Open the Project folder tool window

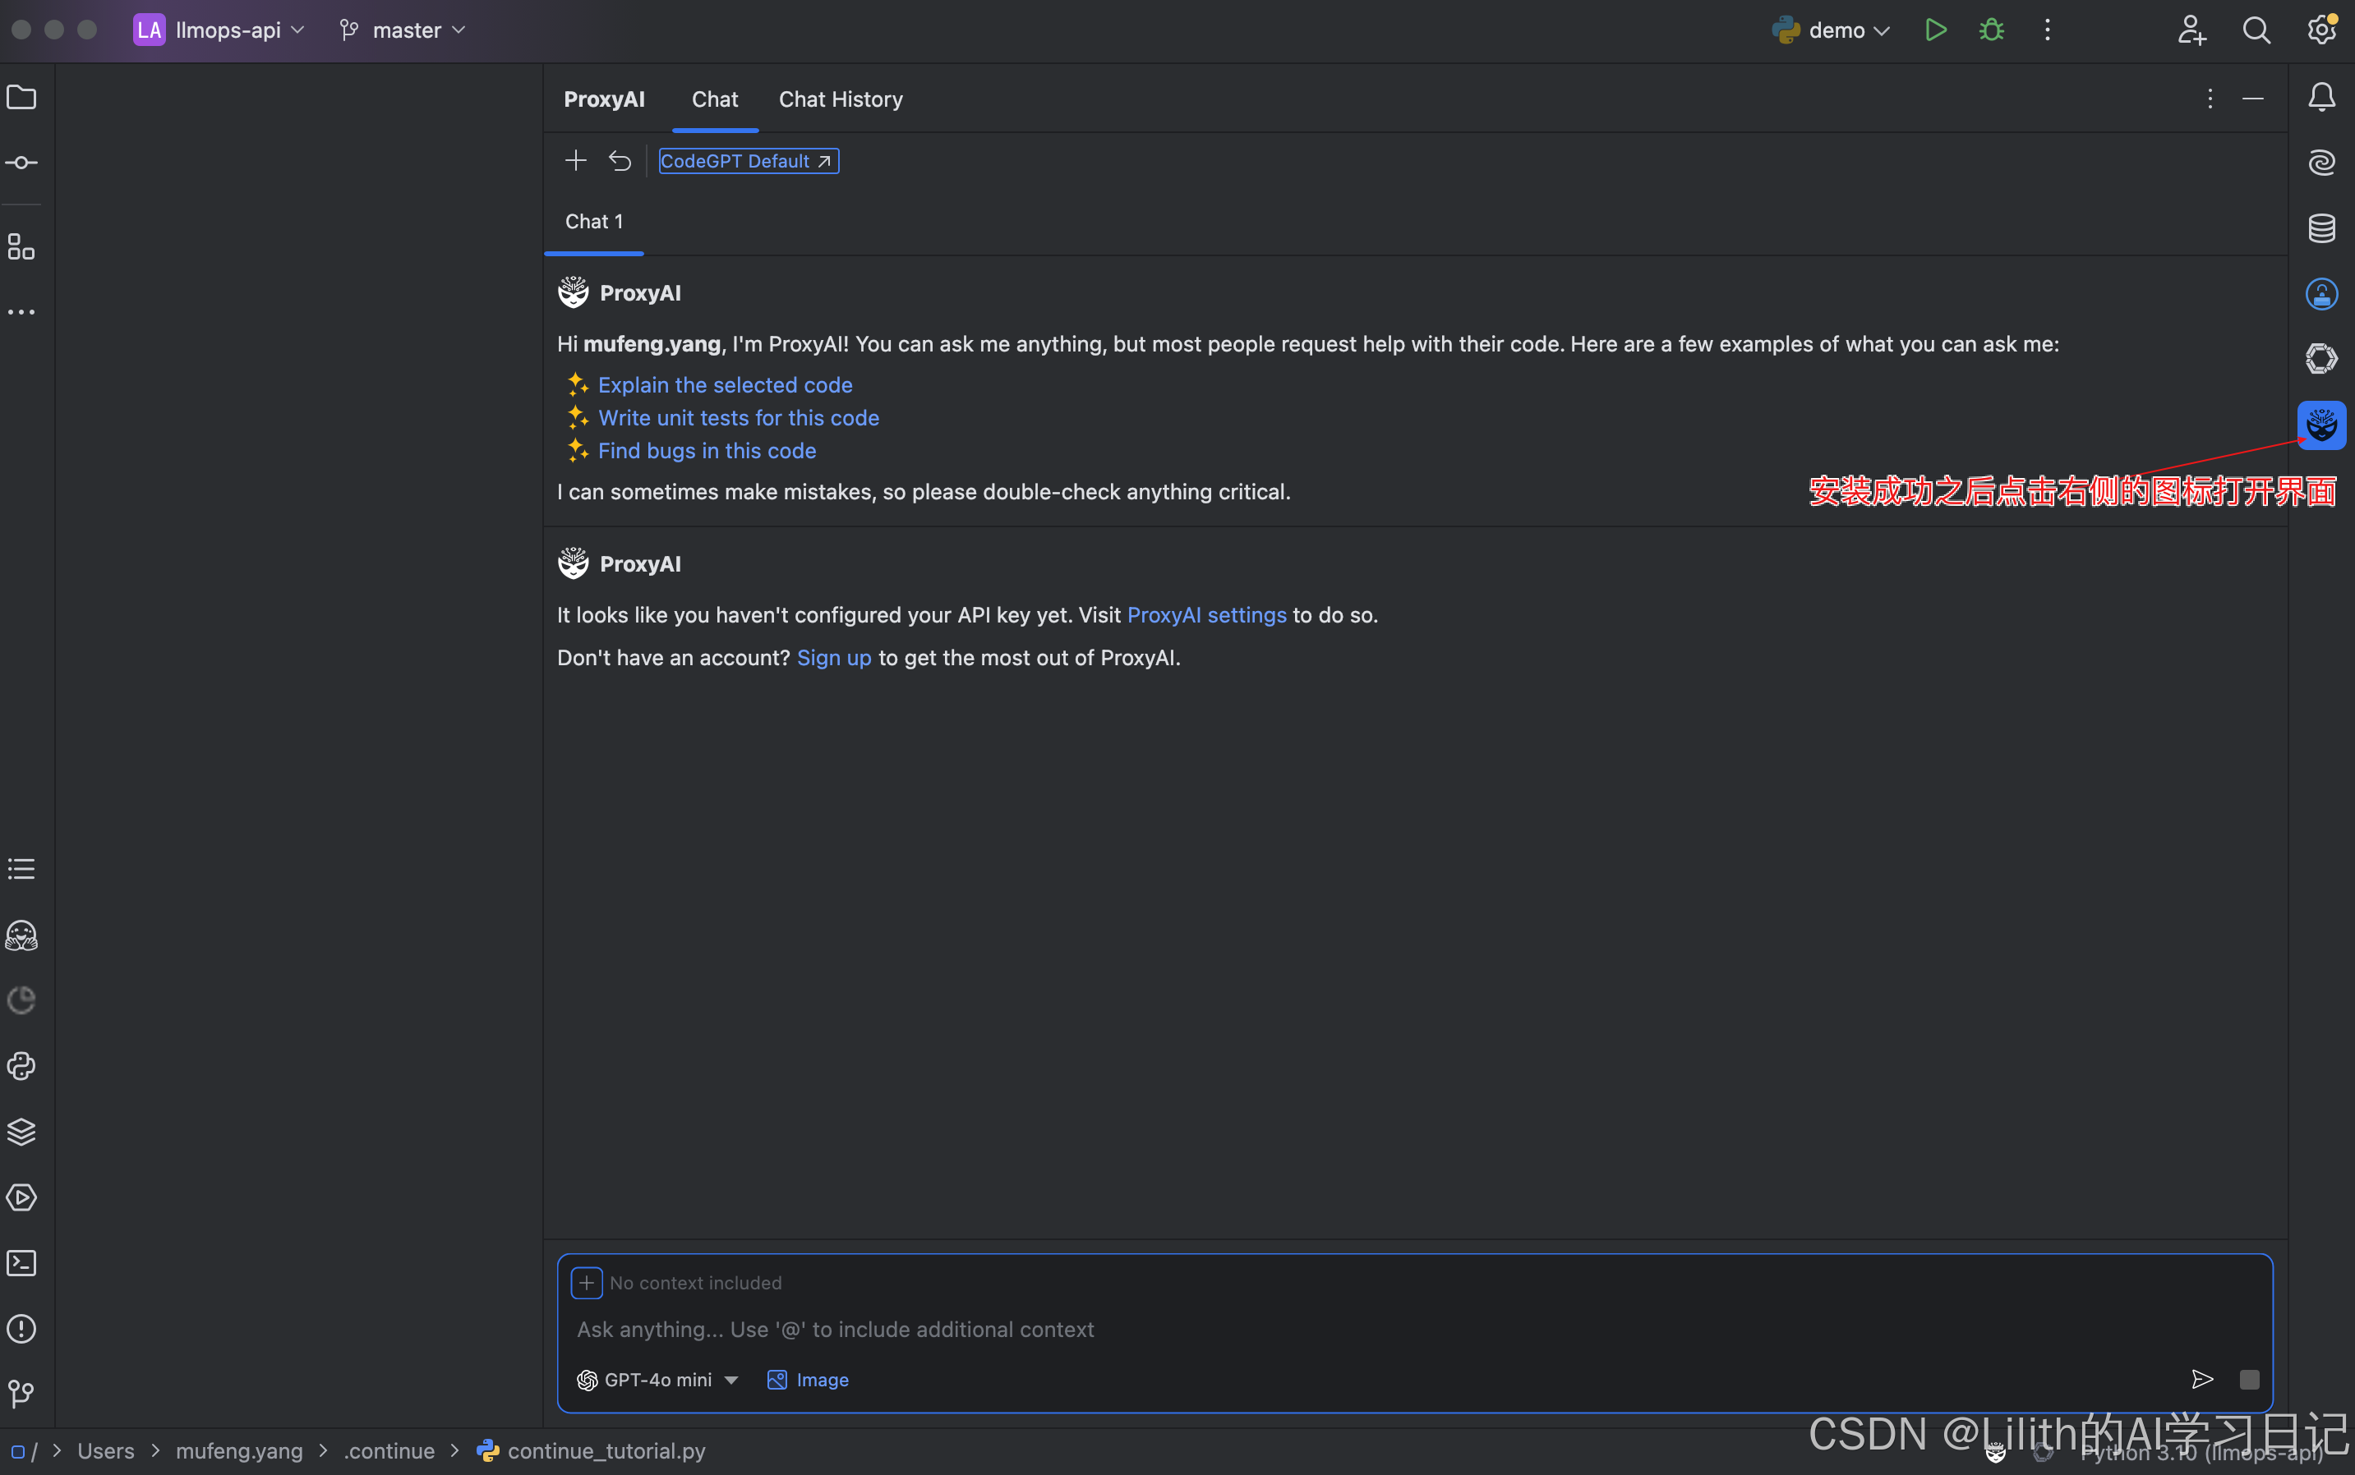tap(21, 98)
